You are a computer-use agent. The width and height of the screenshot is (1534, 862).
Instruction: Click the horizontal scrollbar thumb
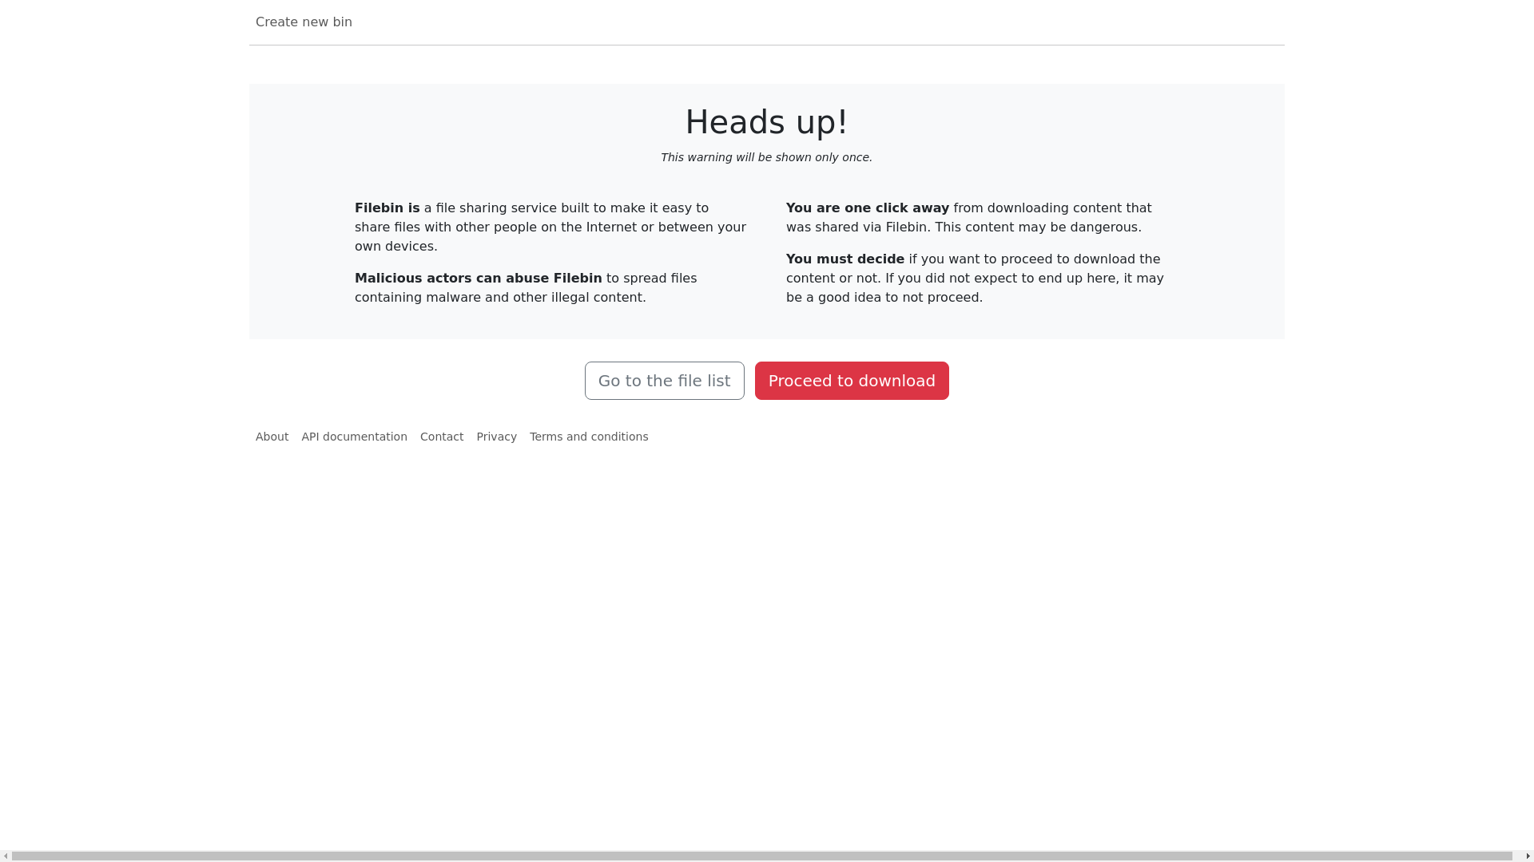coord(761,856)
